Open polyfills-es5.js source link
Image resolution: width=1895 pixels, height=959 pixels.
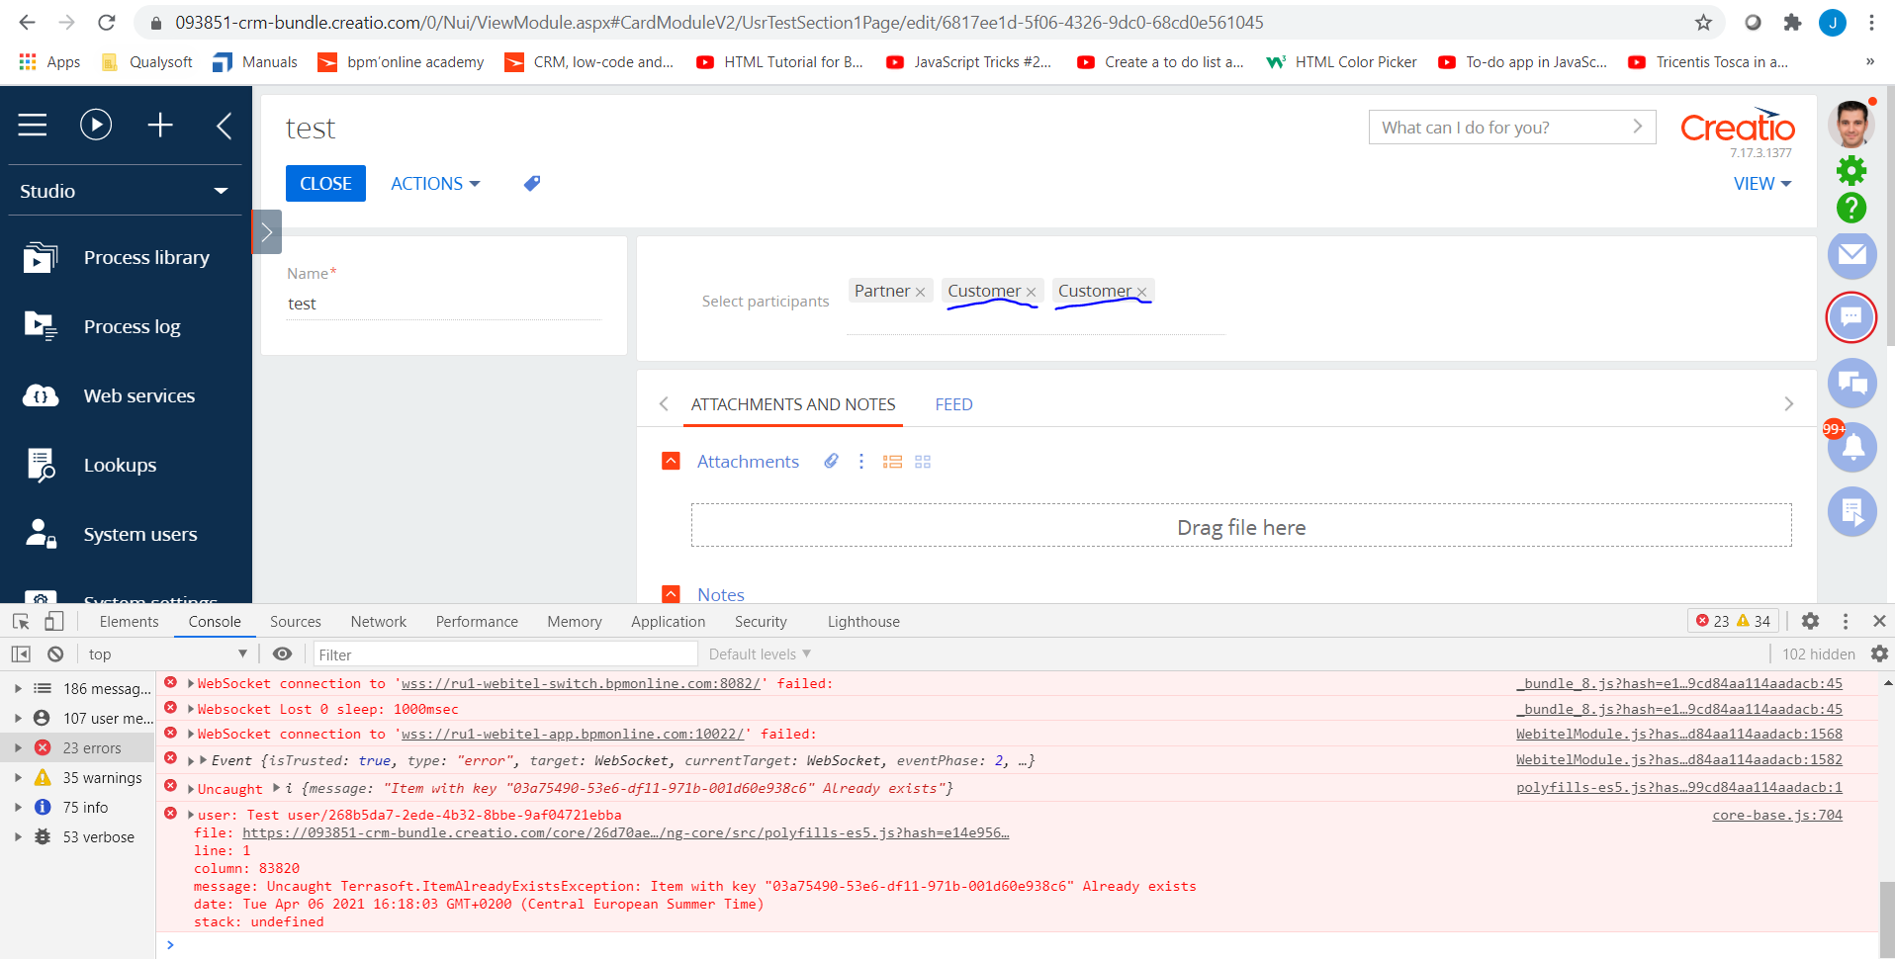[1678, 787]
